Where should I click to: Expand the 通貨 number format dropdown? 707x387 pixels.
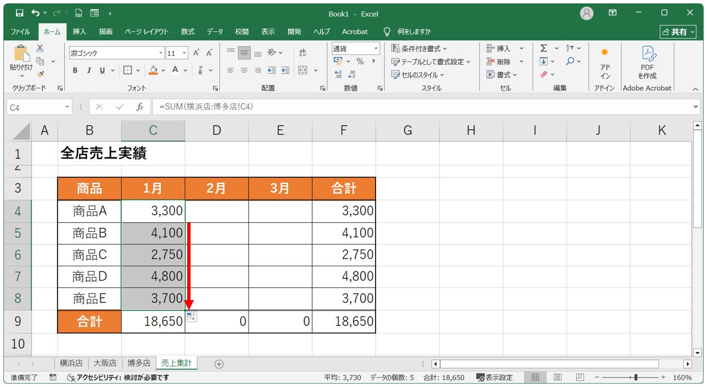pos(375,49)
